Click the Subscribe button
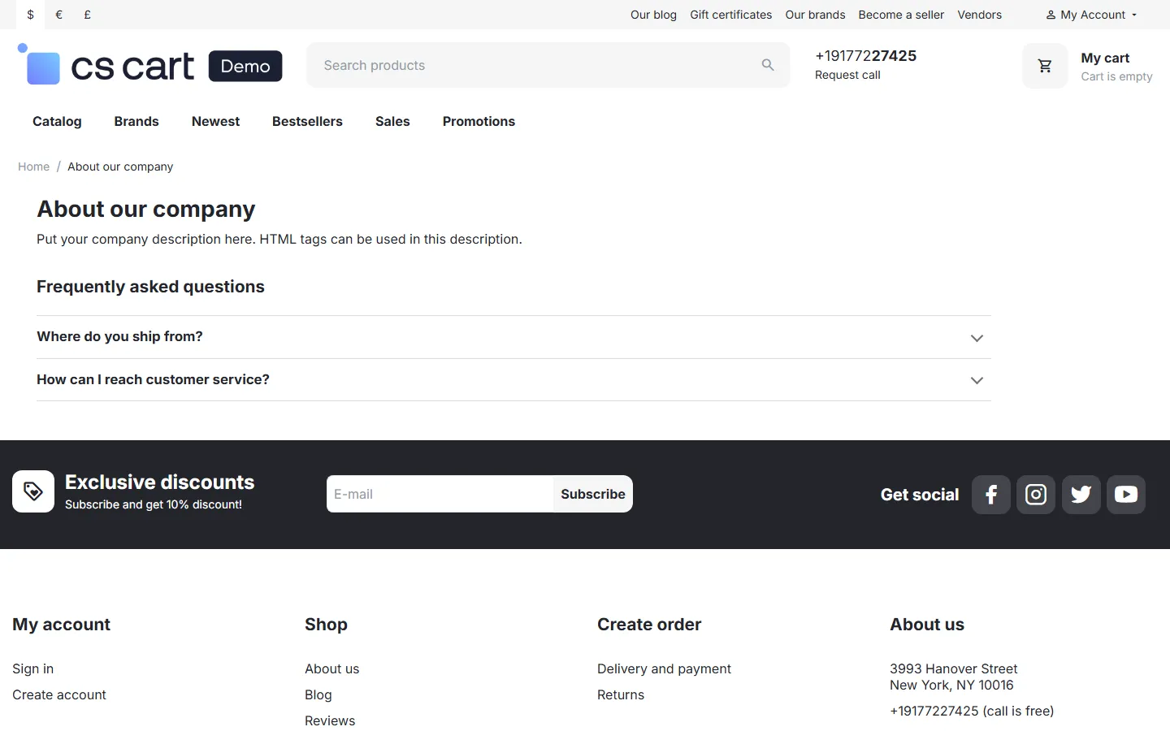Viewport: 1170px width, 731px height. 593,494
